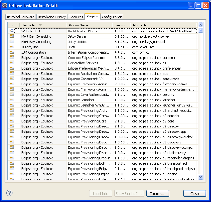
Task: Click signed icon for org.eclipse.equinox.app row
Action: [x=12, y=73]
